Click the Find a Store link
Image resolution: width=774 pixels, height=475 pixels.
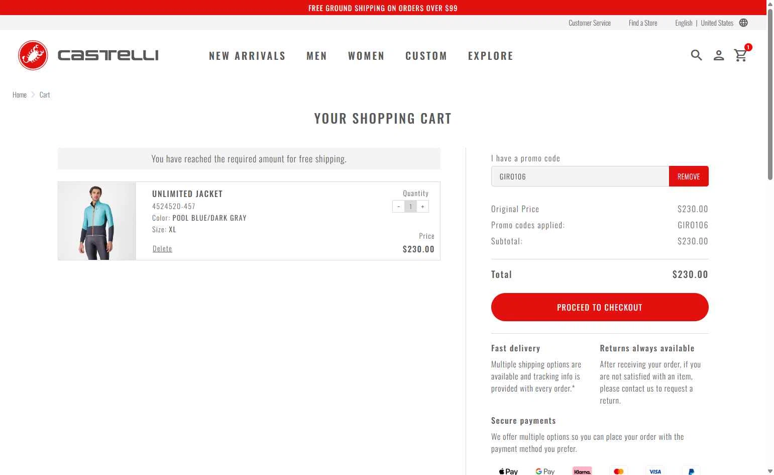[x=643, y=23]
